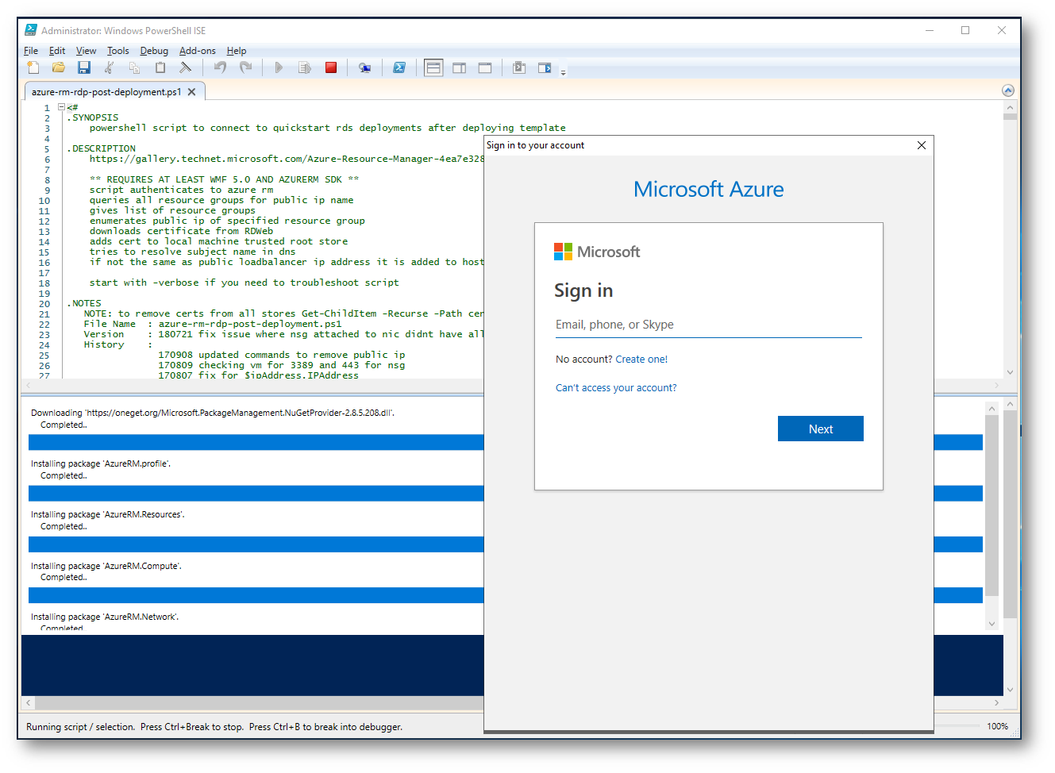The width and height of the screenshot is (1055, 773).
Task: Click the Microsoft logo in the sign-in box
Action: [597, 252]
